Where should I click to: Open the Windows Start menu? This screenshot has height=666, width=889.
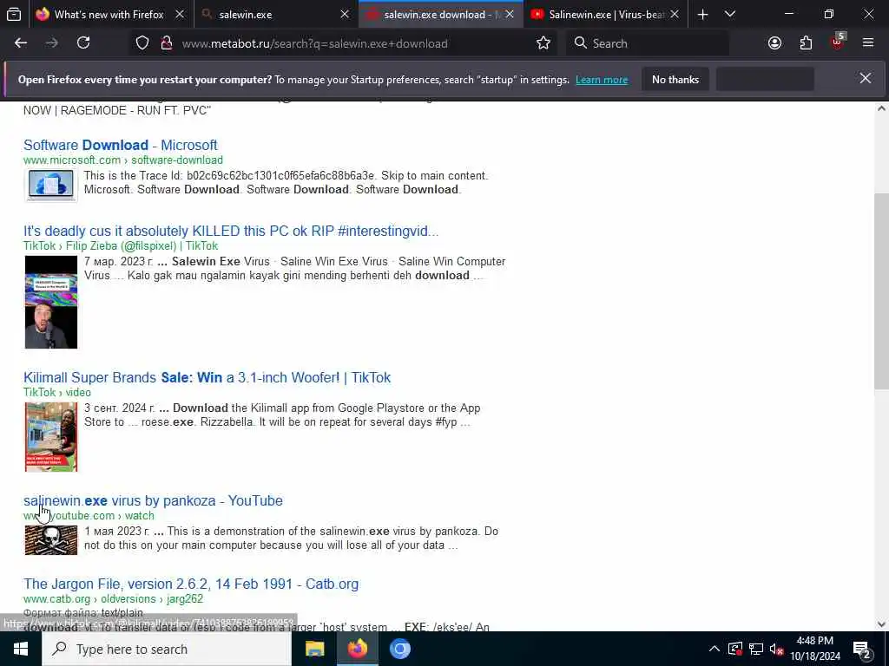tap(21, 649)
